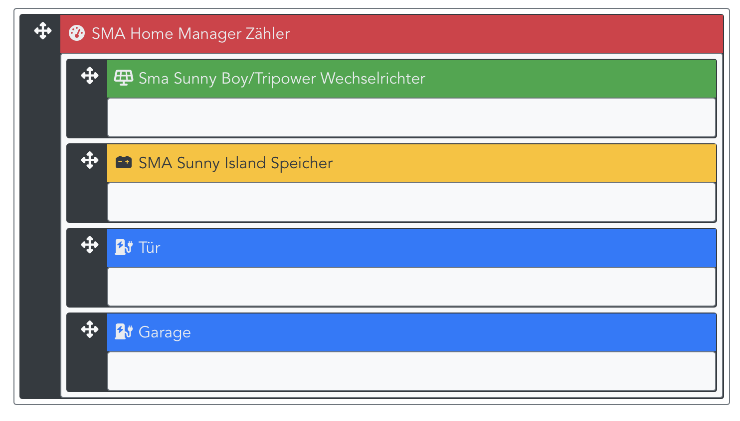The height and width of the screenshot is (421, 740).
Task: Click the empty drop area beneath Garage
Action: (x=412, y=371)
